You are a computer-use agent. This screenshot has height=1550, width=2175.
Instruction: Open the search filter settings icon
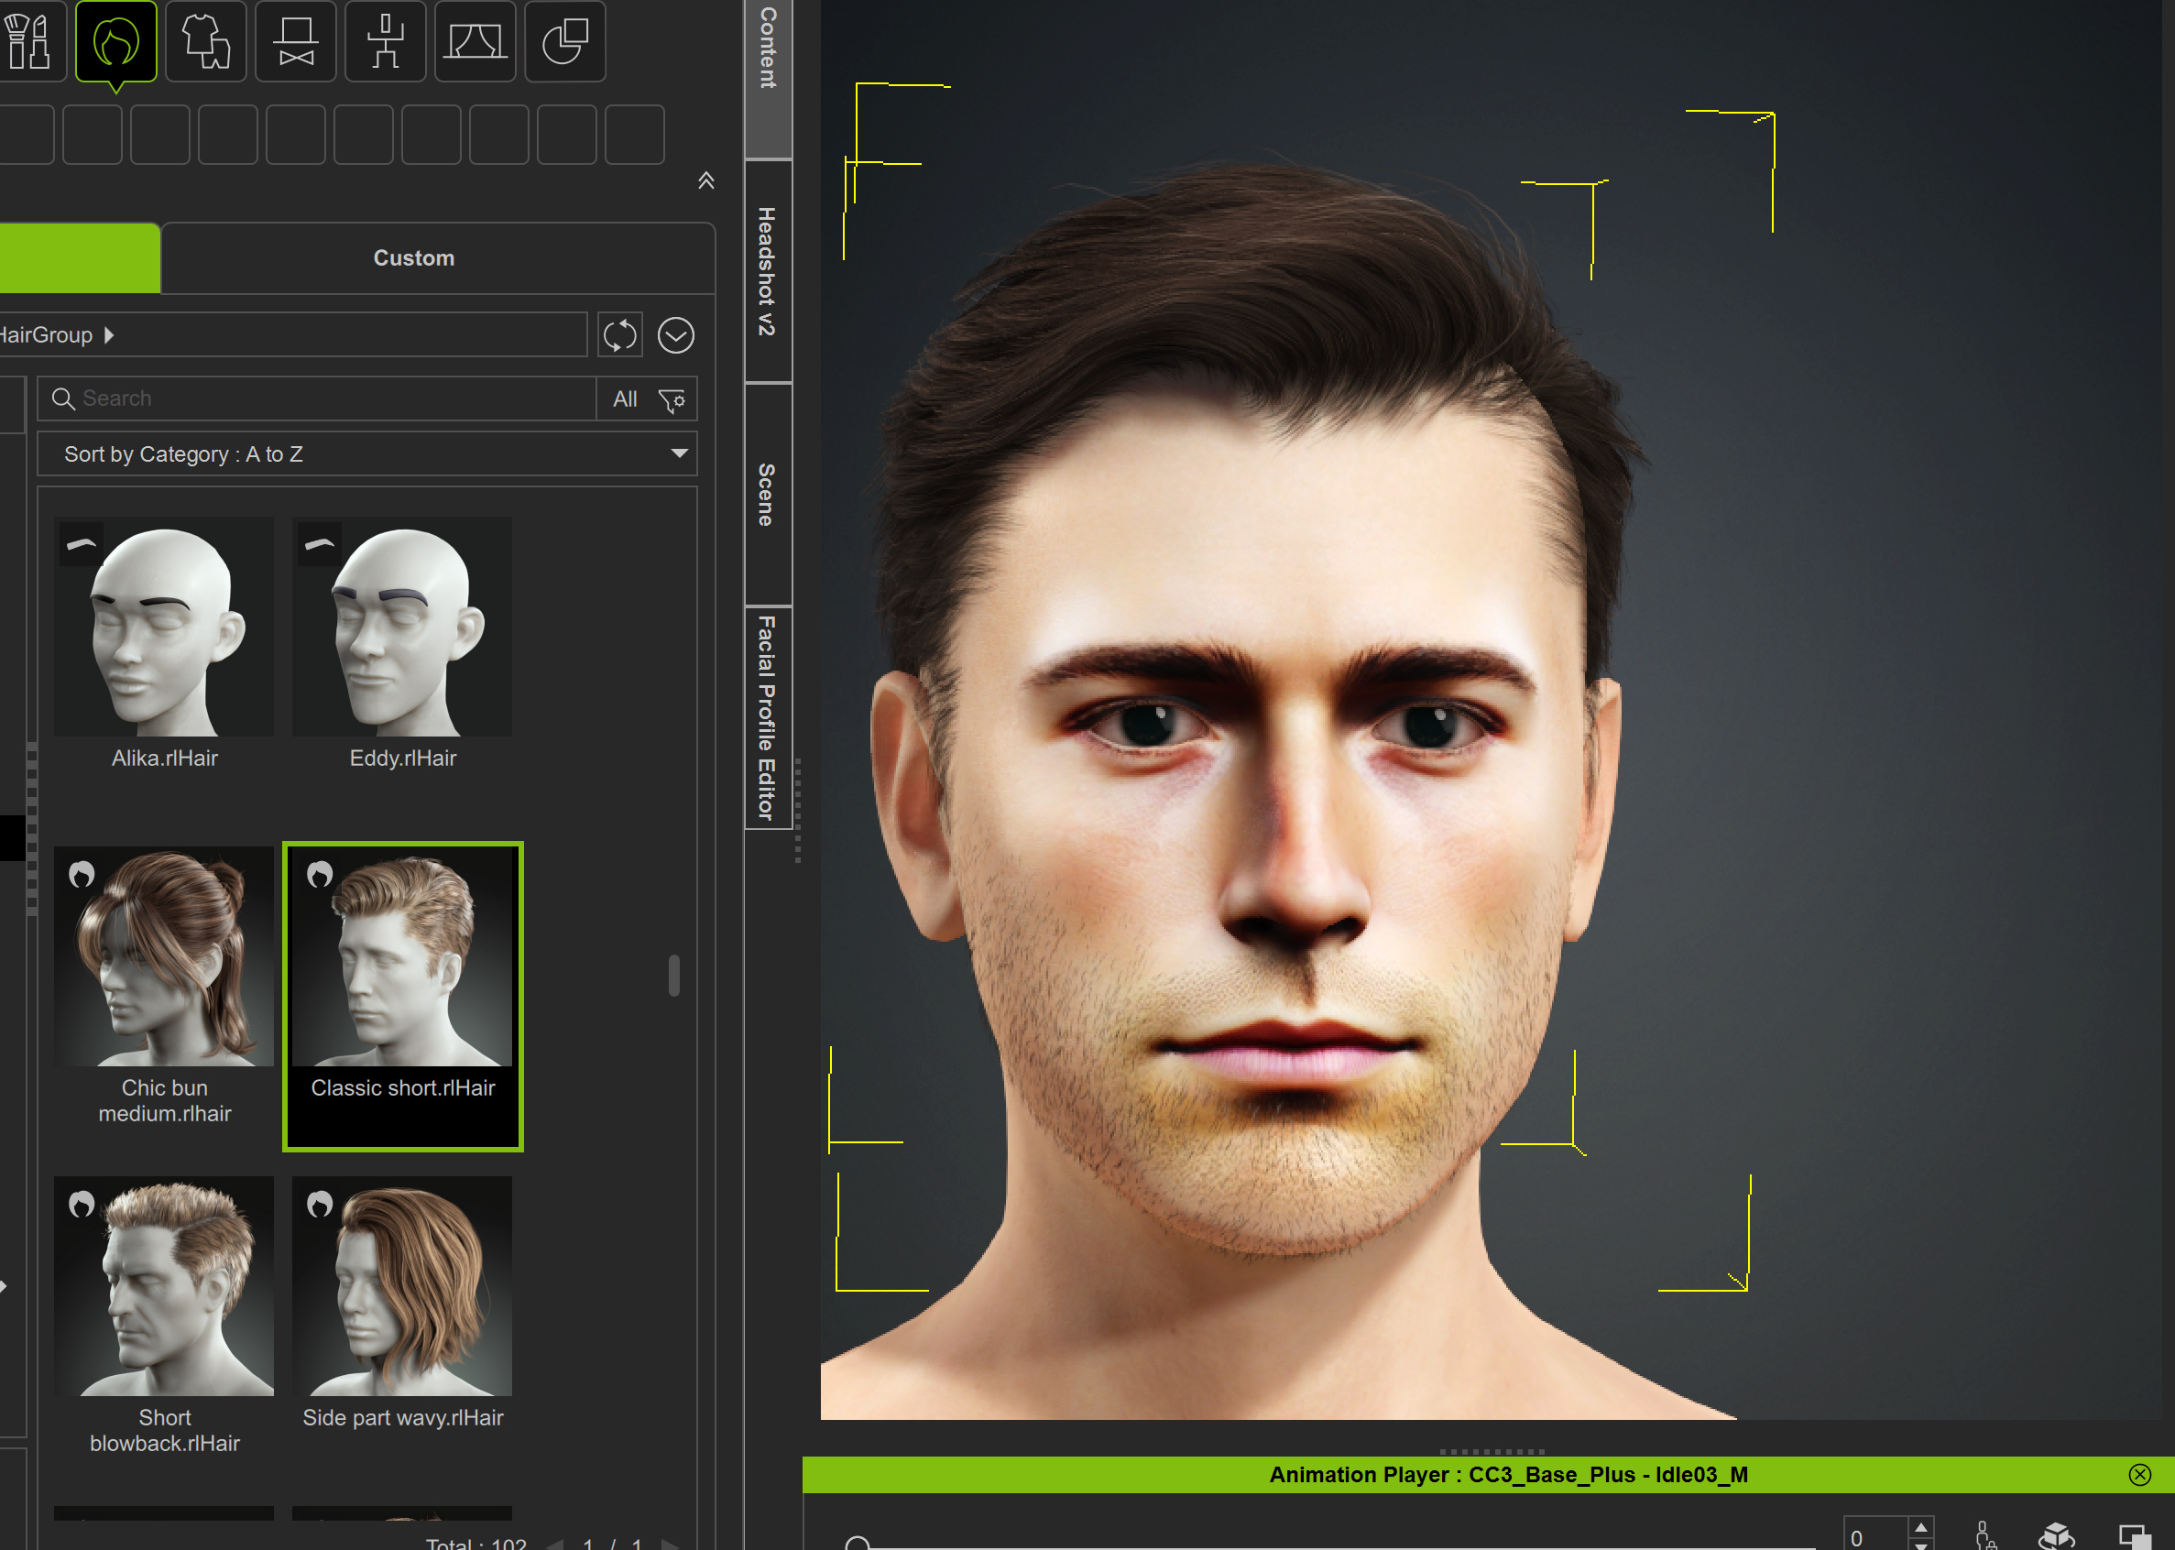click(x=672, y=400)
